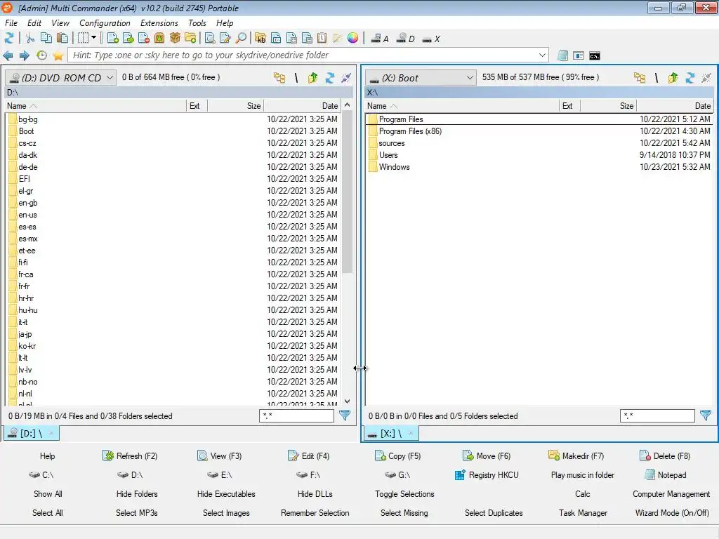Click left panel folder tree icon
Viewport: 719px width, 539px height.
point(279,77)
